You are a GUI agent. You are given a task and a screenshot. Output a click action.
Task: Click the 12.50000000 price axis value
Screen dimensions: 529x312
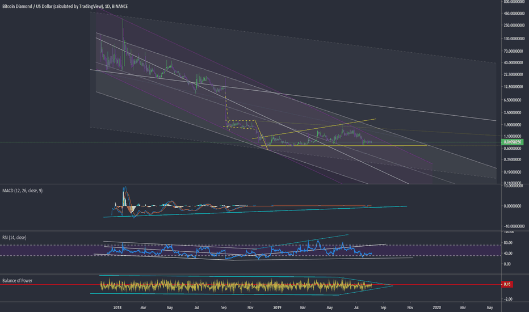tap(514, 87)
